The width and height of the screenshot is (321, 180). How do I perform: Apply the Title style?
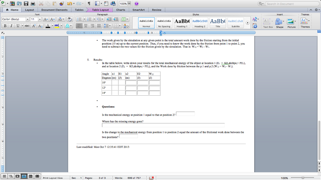pyautogui.click(x=218, y=22)
